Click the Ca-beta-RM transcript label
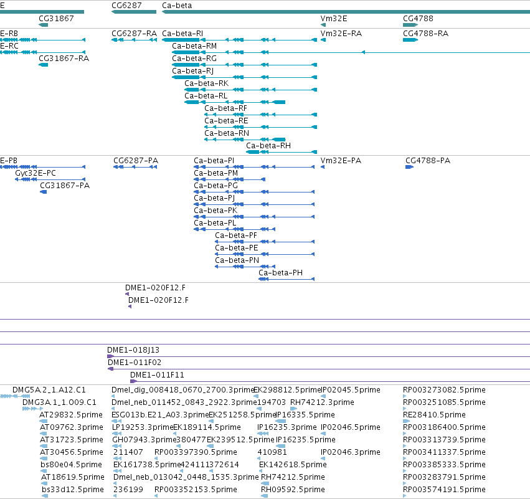Screen dimensions: 530x499 point(194,46)
